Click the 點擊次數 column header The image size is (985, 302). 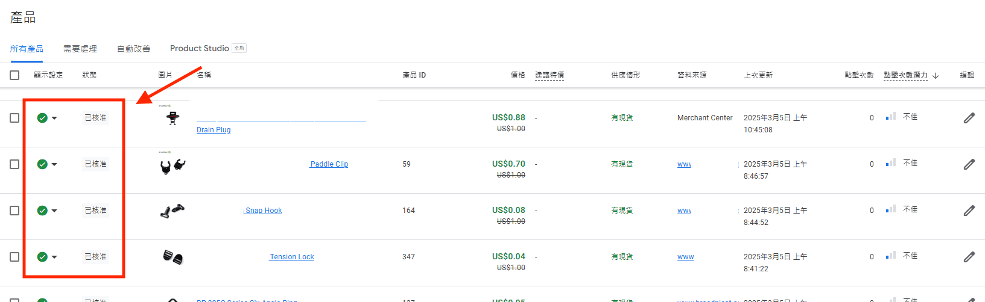pos(859,75)
